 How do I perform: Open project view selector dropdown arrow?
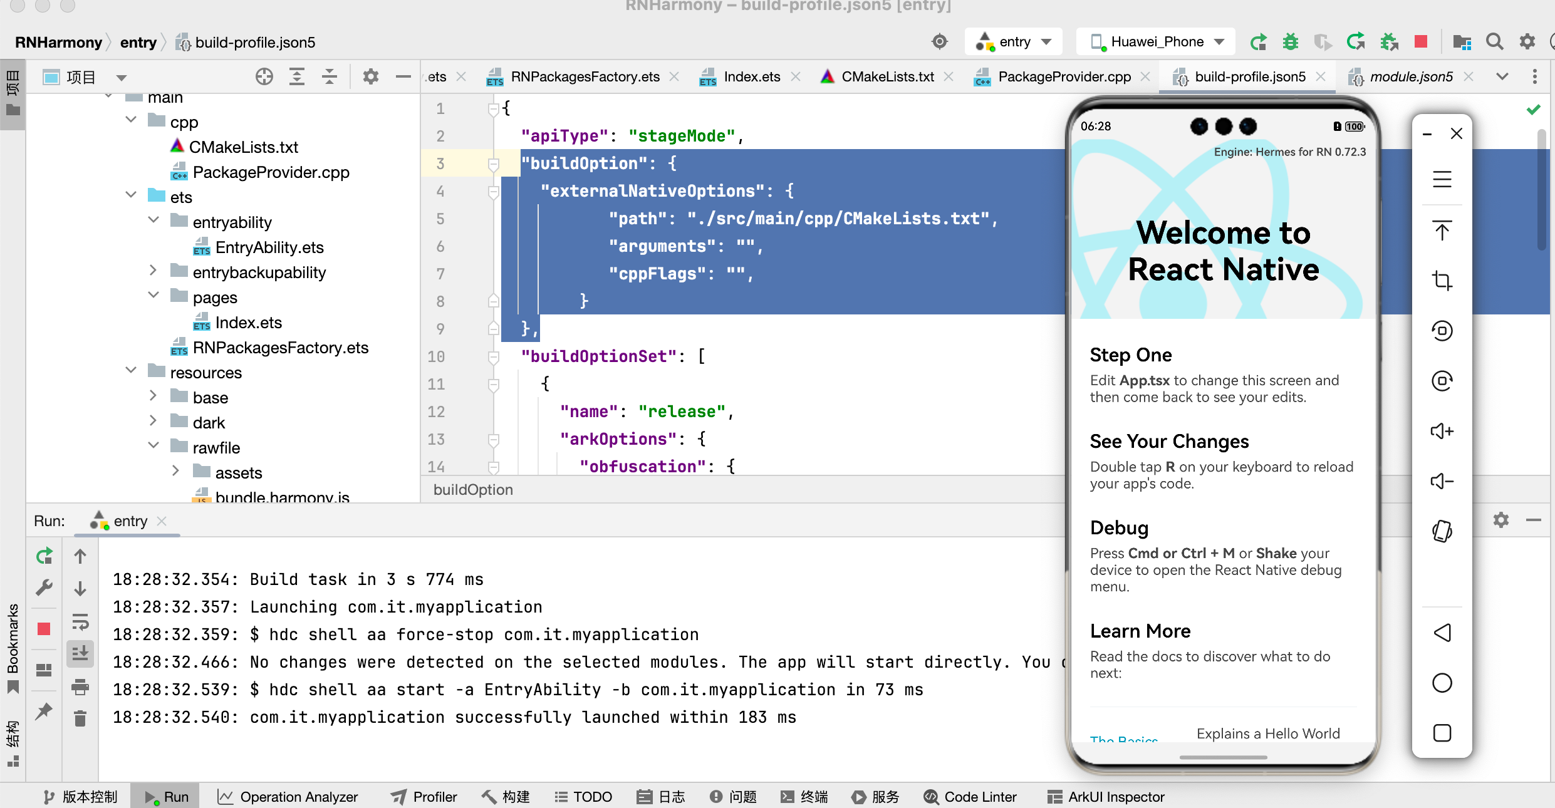[122, 78]
